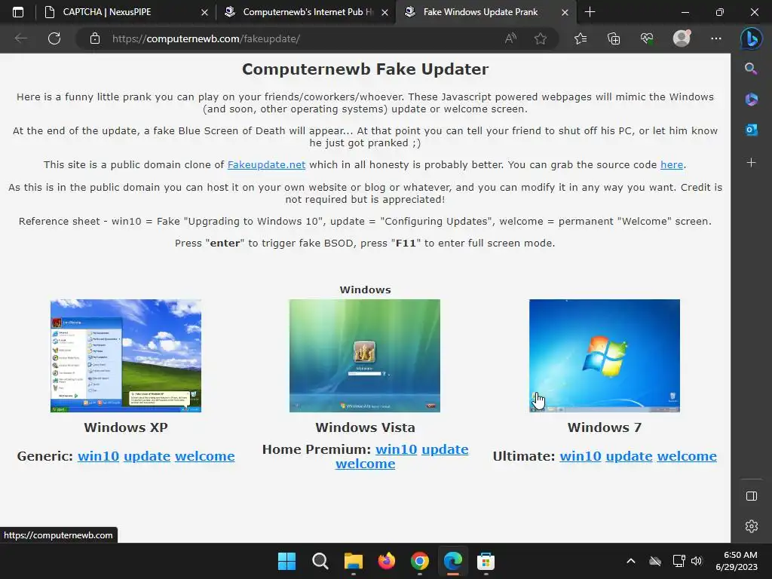Open Windows 7 Ultimate win10 link
This screenshot has height=579, width=772.
pos(581,456)
